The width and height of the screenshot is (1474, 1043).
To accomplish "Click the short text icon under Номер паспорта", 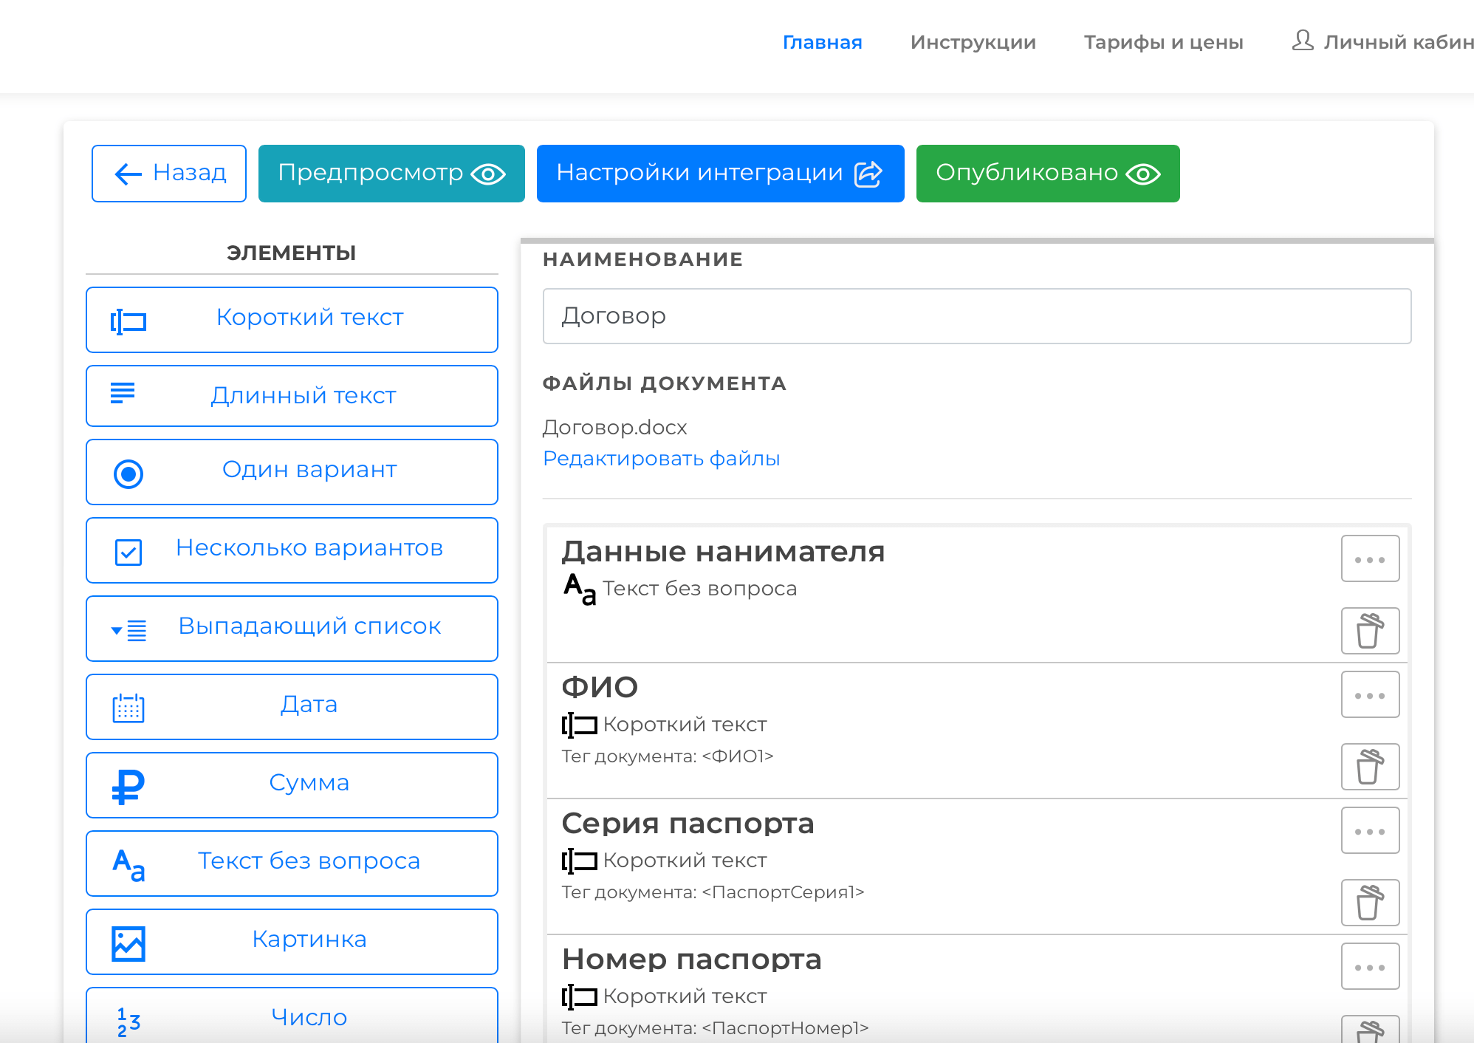I will coord(580,997).
